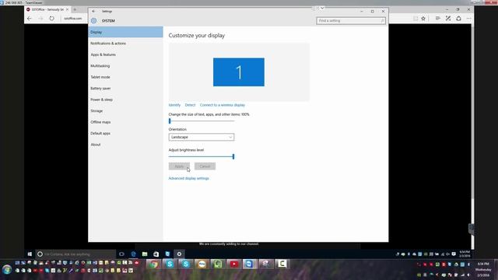Open File Explorer on remote taskbar
This screenshot has height=280, width=498.
point(145,254)
